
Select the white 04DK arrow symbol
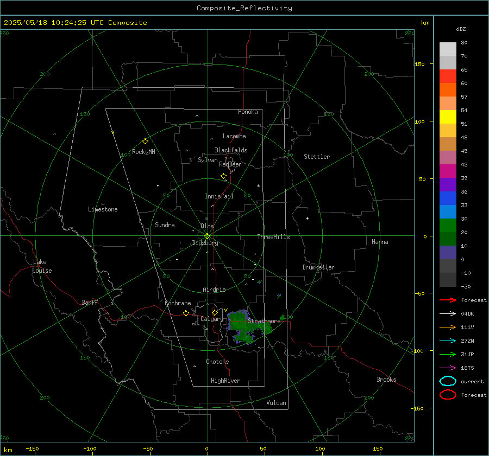click(448, 313)
